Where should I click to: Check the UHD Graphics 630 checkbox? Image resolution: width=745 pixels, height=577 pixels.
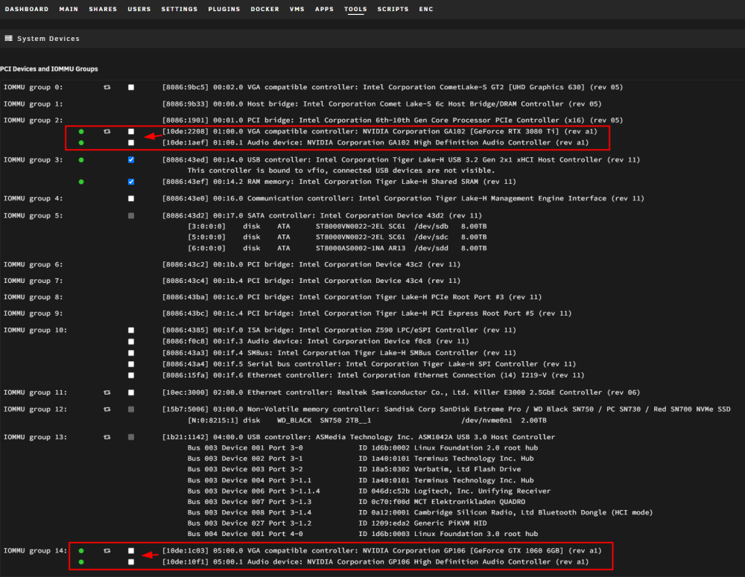pyautogui.click(x=131, y=87)
